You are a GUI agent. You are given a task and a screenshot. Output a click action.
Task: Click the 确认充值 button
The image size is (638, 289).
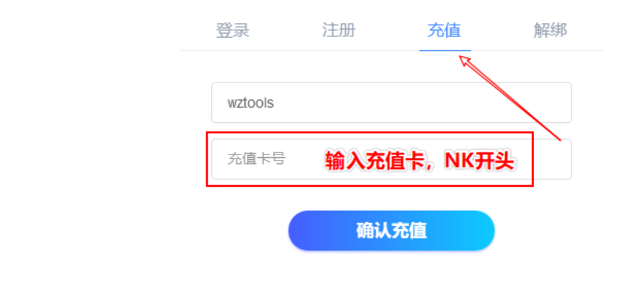pyautogui.click(x=391, y=231)
